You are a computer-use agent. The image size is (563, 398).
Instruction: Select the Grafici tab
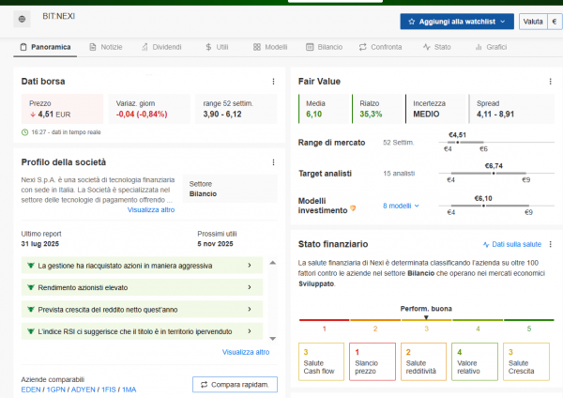pos(491,46)
